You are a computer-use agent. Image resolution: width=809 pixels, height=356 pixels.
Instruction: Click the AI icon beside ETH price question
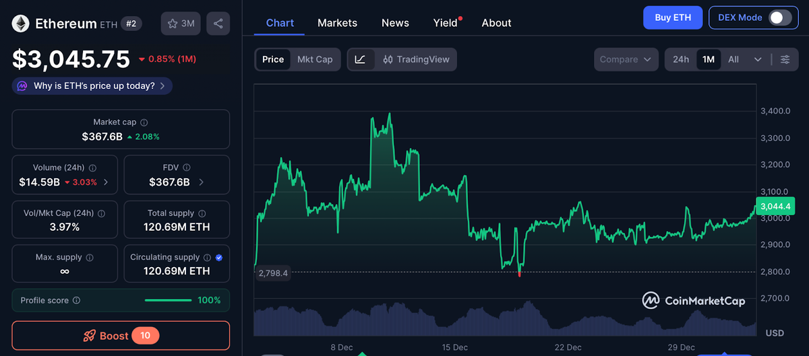pyautogui.click(x=22, y=86)
